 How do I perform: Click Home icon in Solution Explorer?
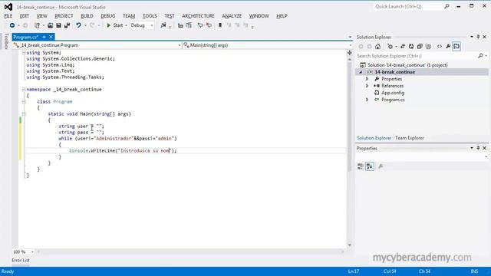(x=378, y=47)
